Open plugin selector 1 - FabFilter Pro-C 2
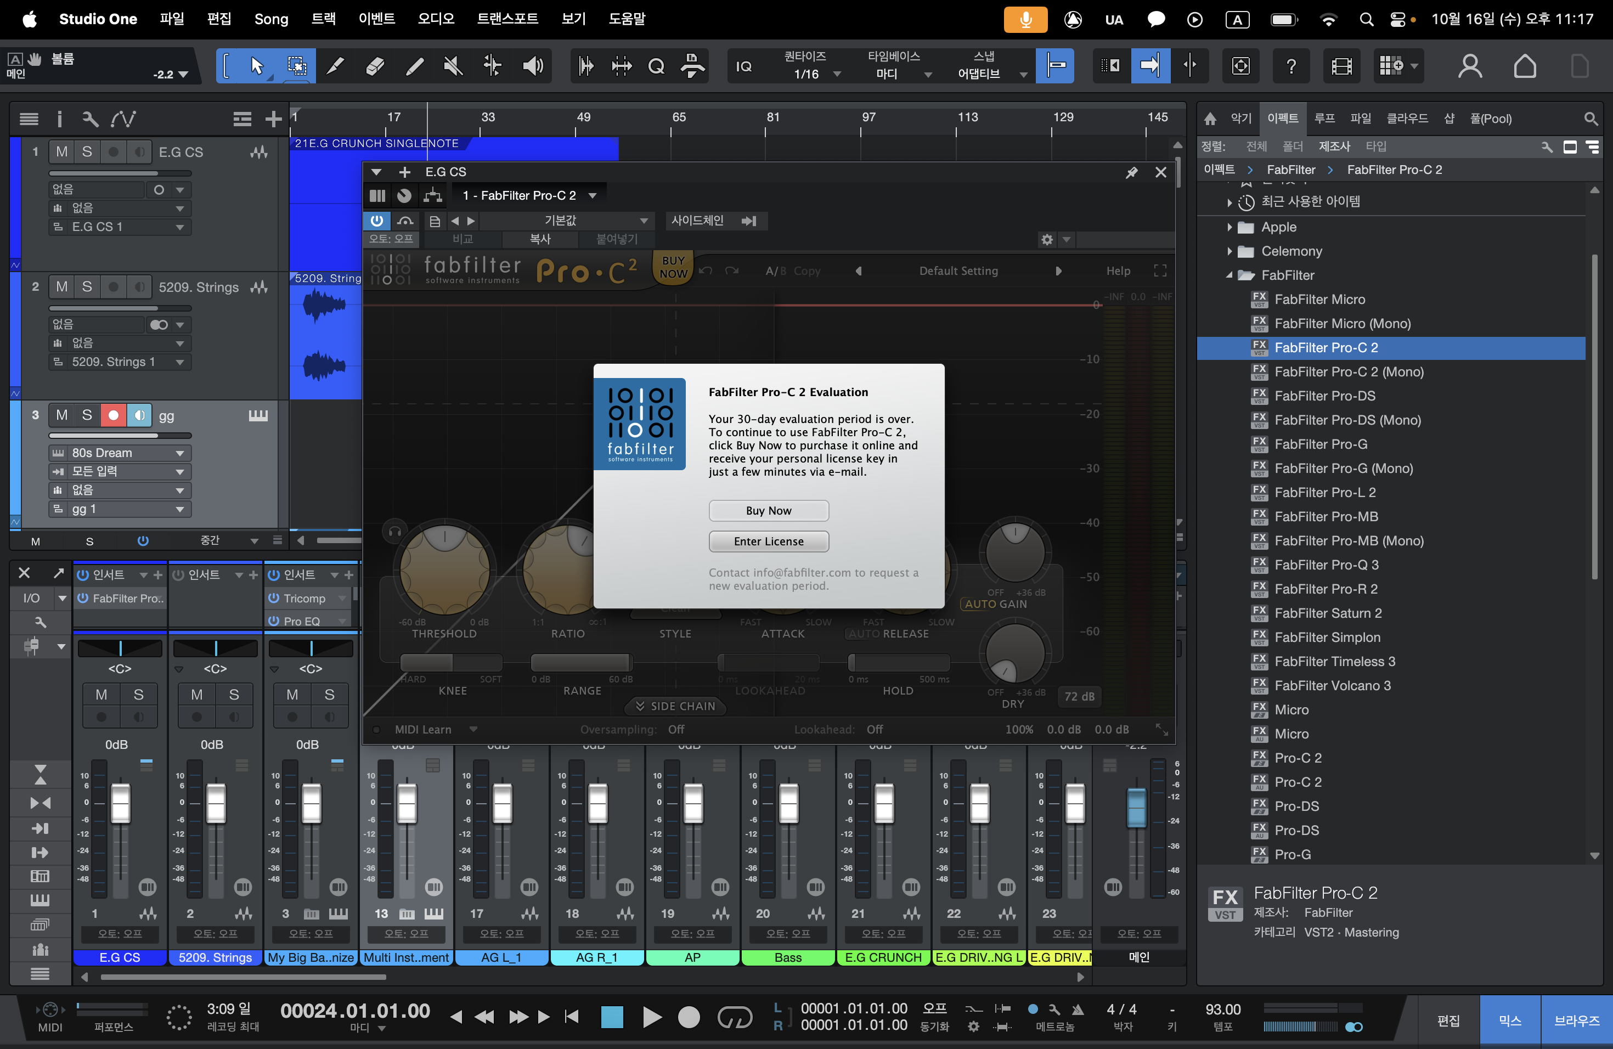The image size is (1613, 1049). 529,195
